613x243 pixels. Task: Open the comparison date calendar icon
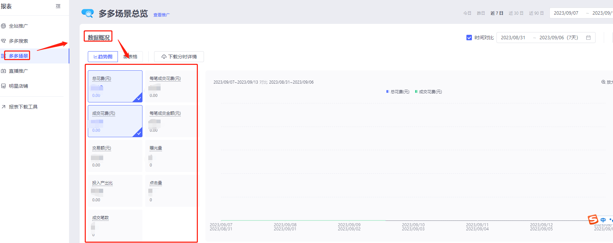pos(588,38)
